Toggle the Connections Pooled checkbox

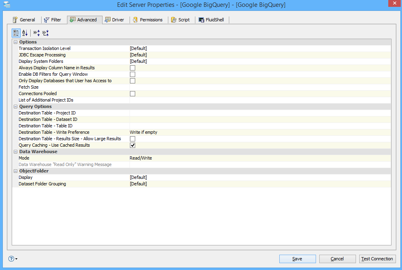coord(132,93)
